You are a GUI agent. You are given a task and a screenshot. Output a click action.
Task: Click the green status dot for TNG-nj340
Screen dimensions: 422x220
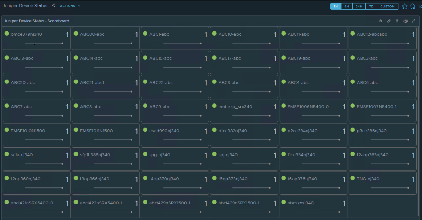coord(353,178)
